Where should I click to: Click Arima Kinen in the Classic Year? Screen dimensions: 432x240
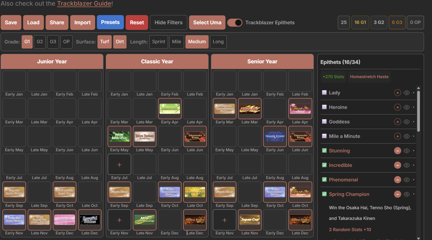click(195, 220)
